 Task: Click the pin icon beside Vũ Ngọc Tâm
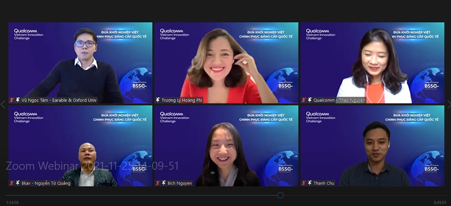18,100
